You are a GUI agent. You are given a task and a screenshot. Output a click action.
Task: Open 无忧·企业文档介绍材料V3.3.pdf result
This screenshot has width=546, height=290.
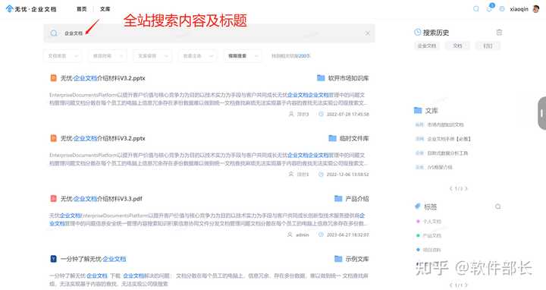point(101,199)
